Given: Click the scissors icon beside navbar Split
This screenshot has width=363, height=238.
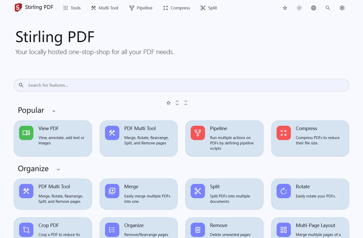Looking at the screenshot, I should [203, 8].
